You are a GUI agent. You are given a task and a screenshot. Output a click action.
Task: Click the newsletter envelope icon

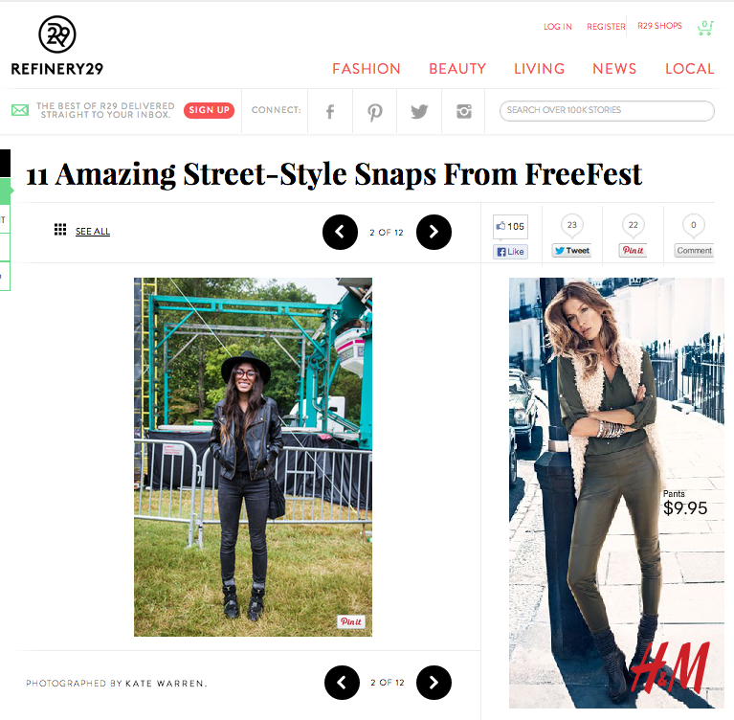pyautogui.click(x=20, y=110)
